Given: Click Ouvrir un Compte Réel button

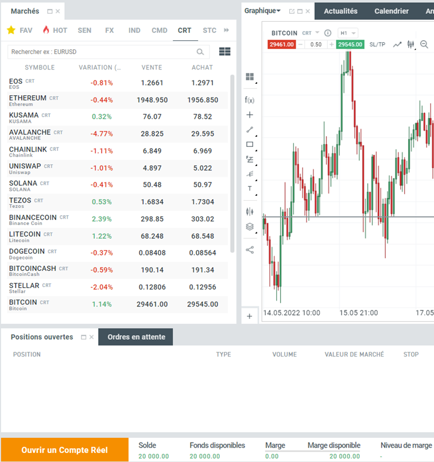Looking at the screenshot, I should (x=64, y=450).
